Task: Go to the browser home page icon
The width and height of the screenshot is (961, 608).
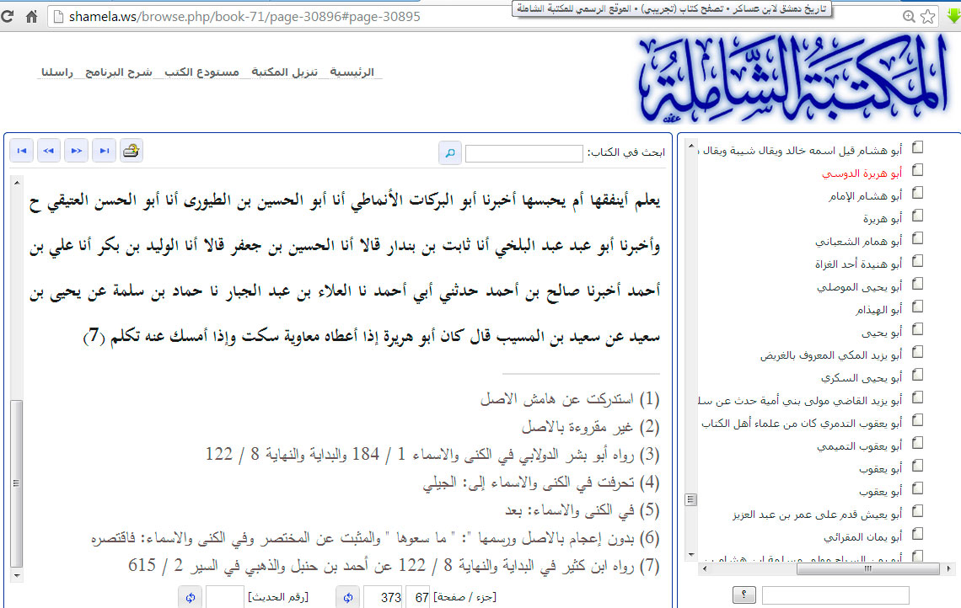Action: 31,17
